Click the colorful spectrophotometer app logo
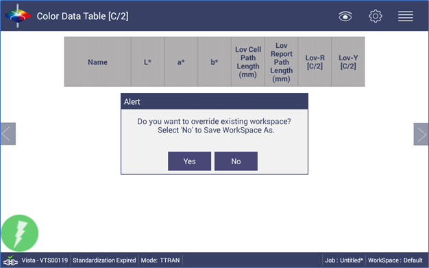The height and width of the screenshot is (268, 429). [18, 16]
